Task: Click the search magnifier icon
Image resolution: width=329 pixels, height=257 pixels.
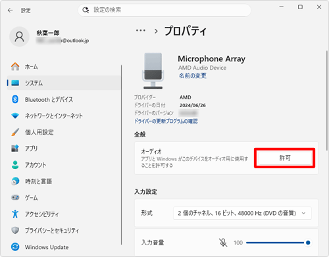Action: 86,10
